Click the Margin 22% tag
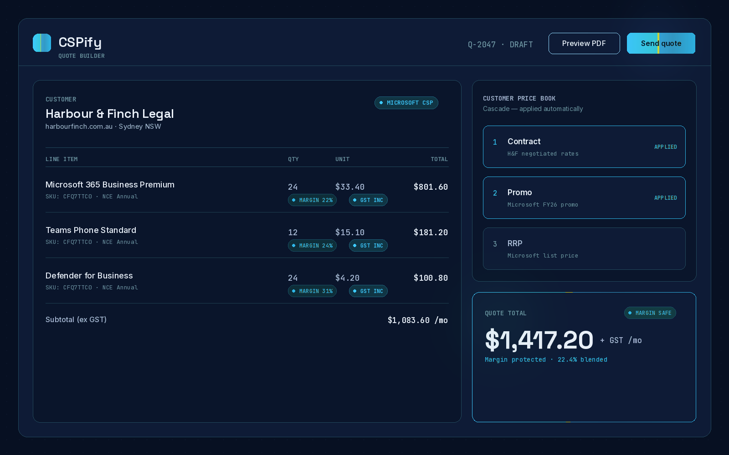This screenshot has height=455, width=729. coord(312,200)
